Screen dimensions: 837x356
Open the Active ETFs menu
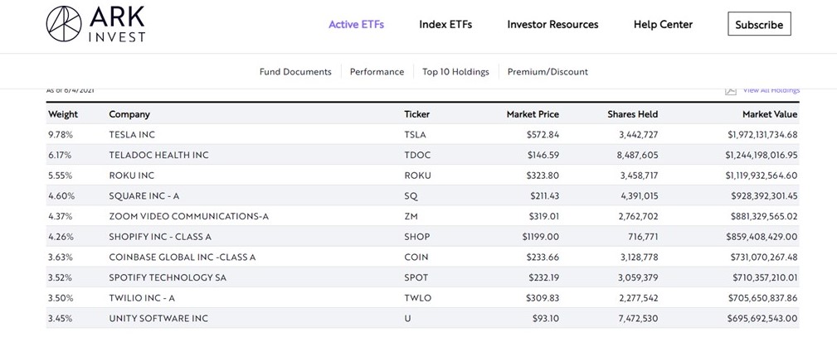(356, 24)
